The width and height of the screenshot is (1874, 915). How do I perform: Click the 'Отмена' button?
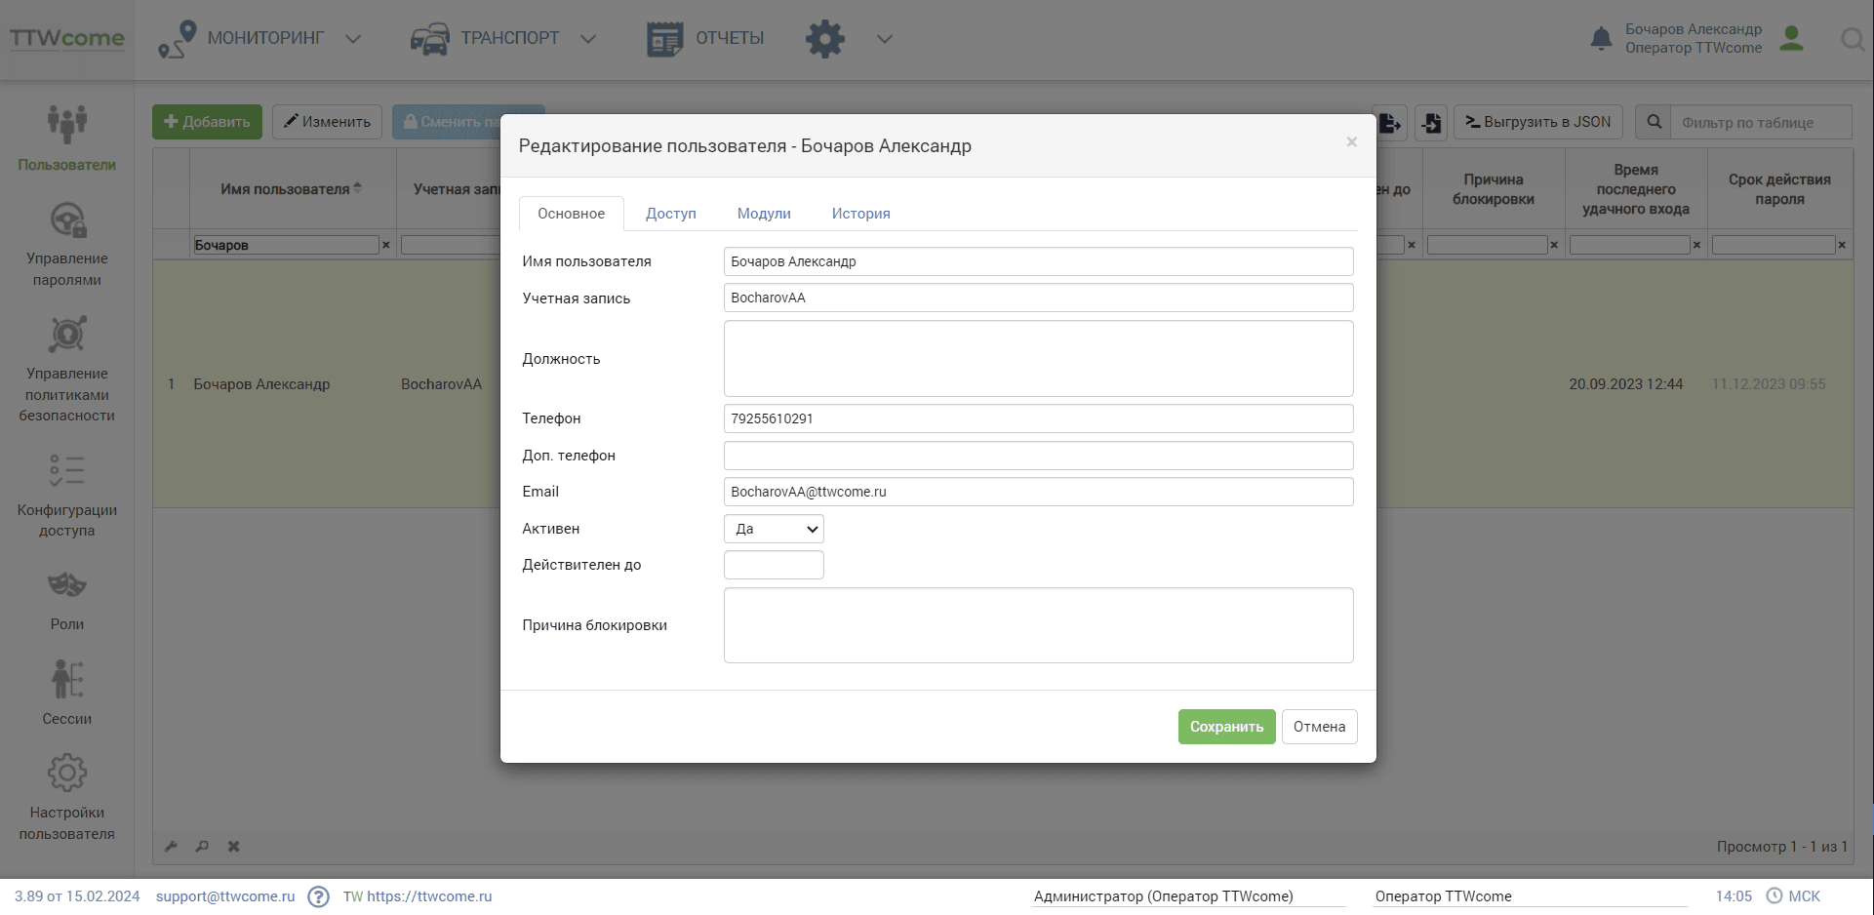1319,727
